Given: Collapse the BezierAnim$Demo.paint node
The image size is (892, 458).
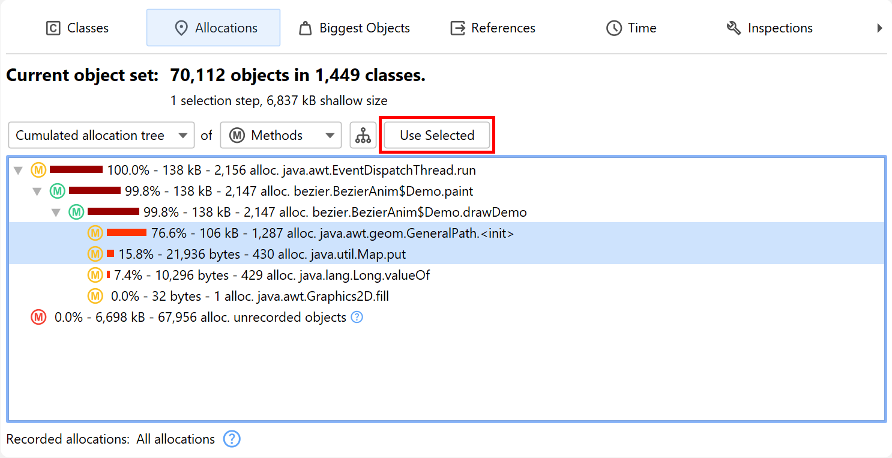Looking at the screenshot, I should pos(37,191).
